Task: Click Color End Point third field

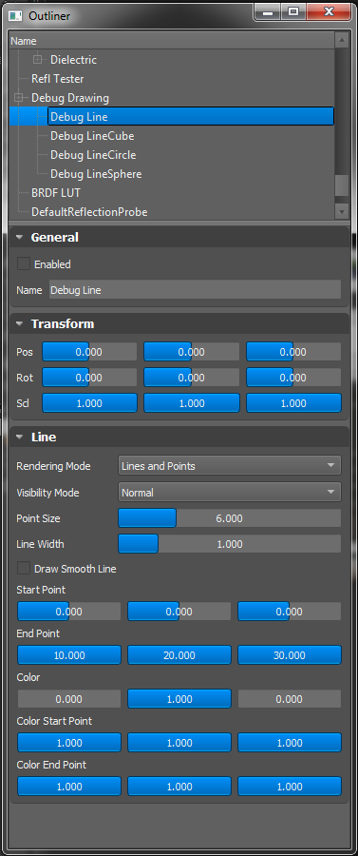Action: (x=290, y=787)
